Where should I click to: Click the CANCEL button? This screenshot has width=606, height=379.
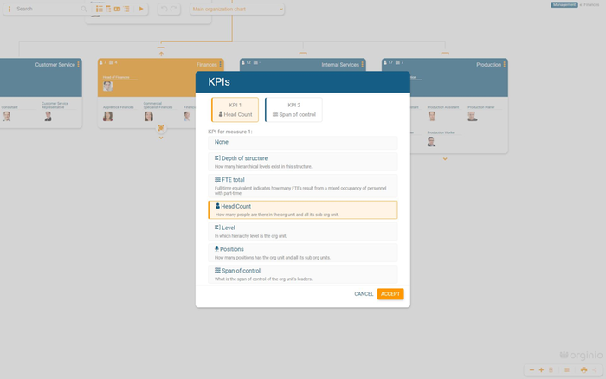(x=364, y=294)
